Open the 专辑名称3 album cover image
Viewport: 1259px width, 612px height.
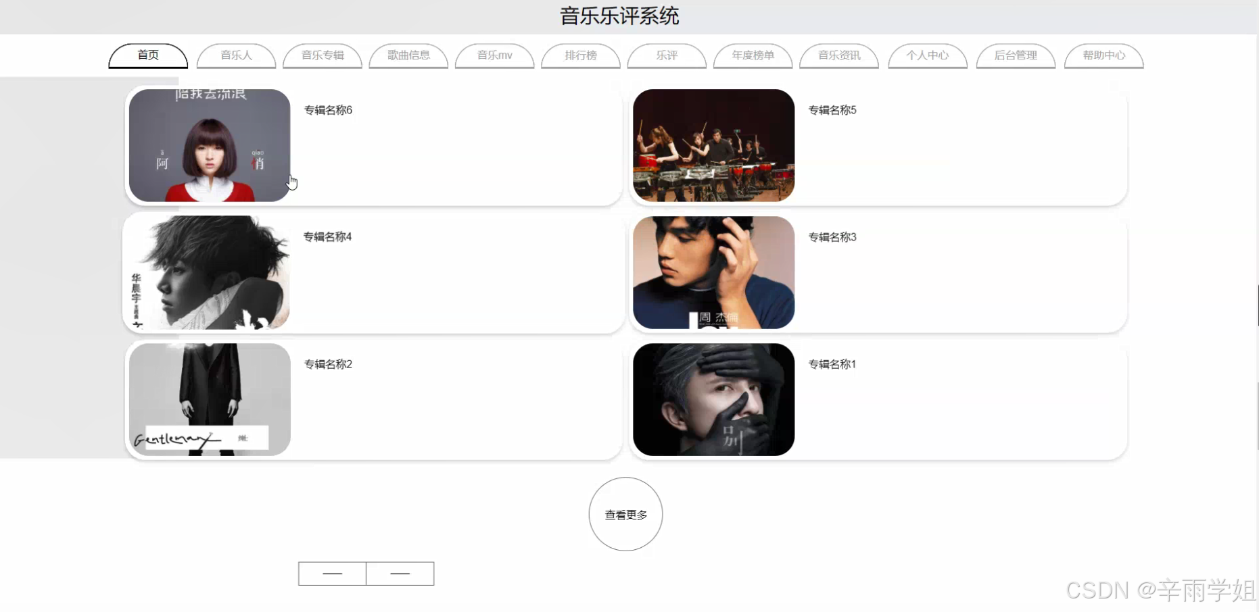[x=714, y=272]
